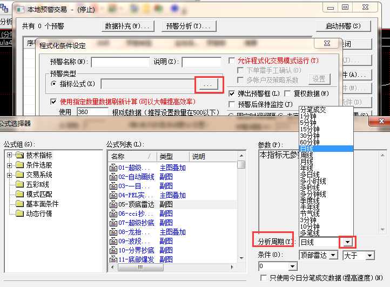
Task: Select the 动态行情 folder icon
Action: [x=21, y=213]
